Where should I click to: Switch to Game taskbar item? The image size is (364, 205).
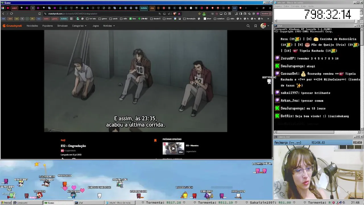(58, 203)
